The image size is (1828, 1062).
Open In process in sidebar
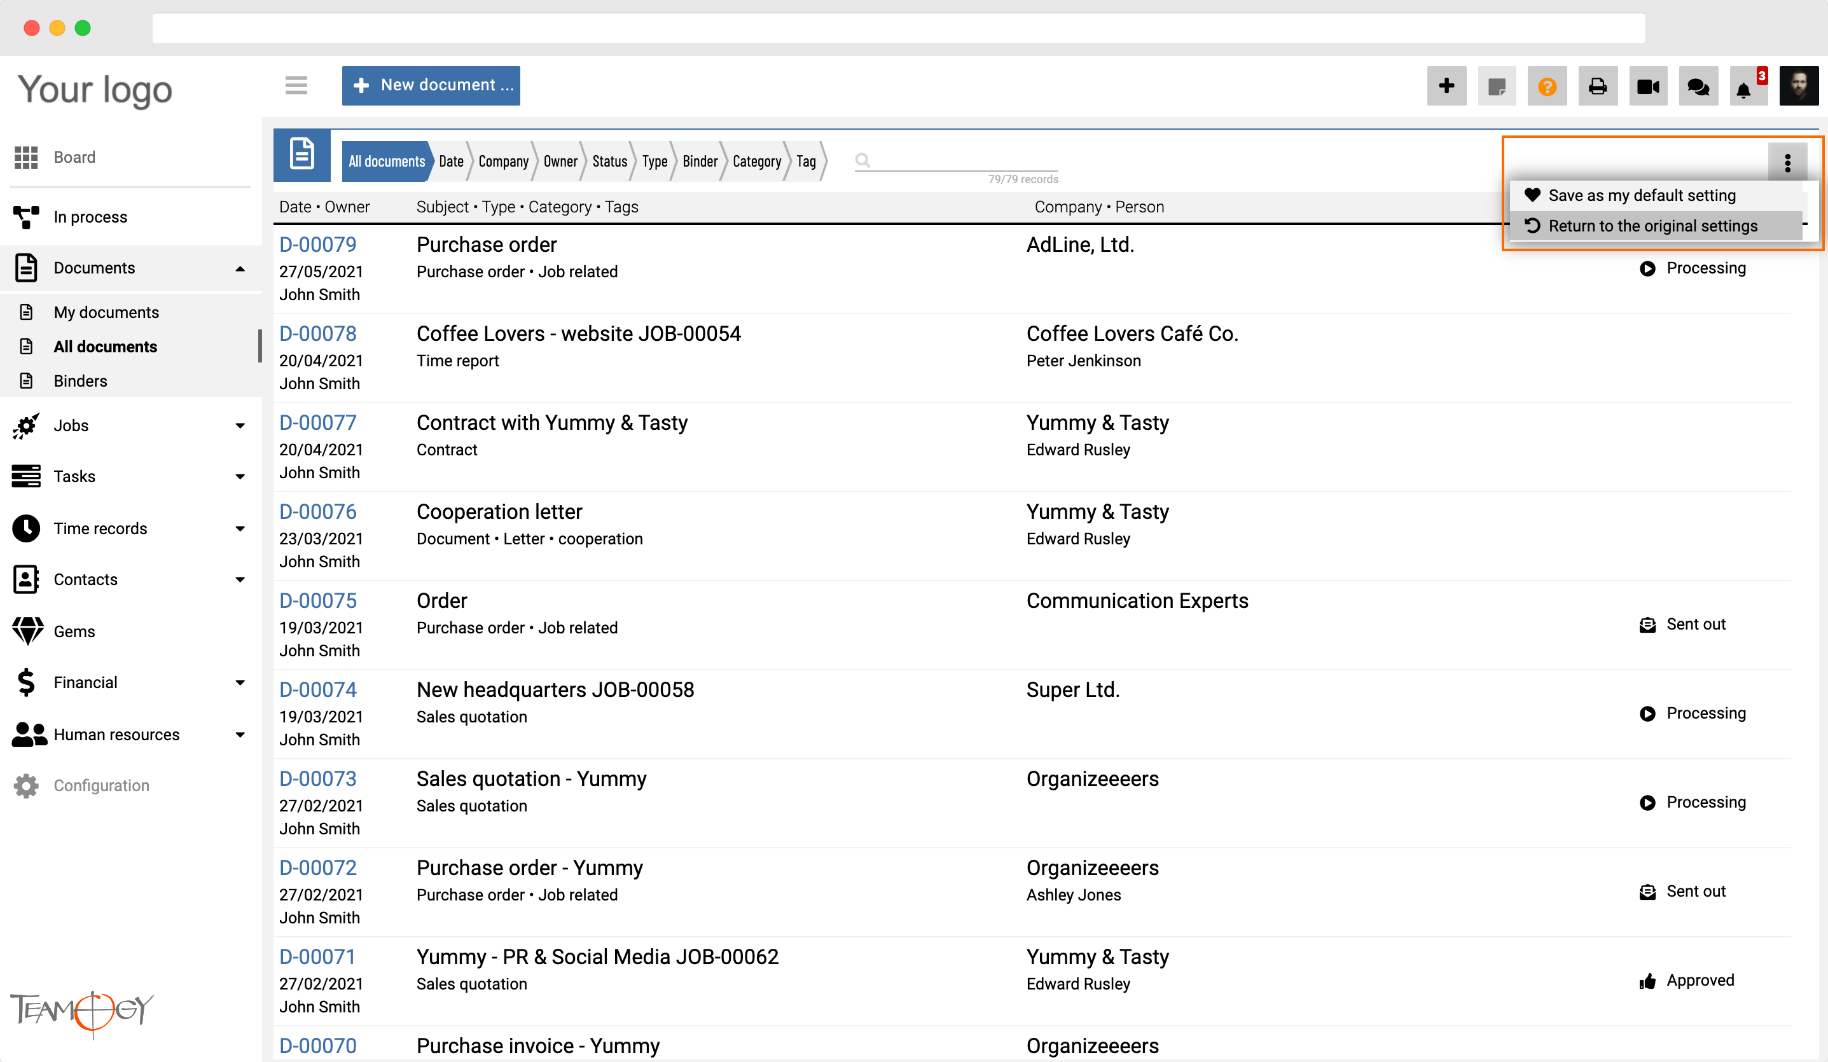coord(91,217)
